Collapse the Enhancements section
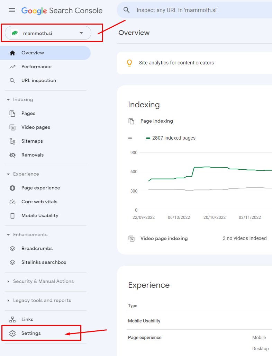 [8, 235]
